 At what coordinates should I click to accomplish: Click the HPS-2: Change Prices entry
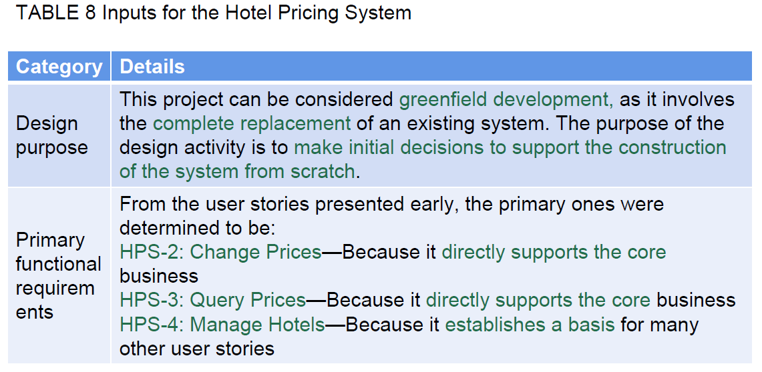click(x=220, y=252)
